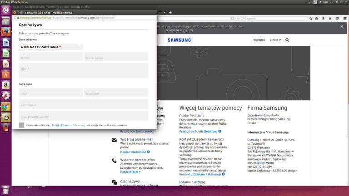Launch Google Chrome from launcher

point(6,107)
